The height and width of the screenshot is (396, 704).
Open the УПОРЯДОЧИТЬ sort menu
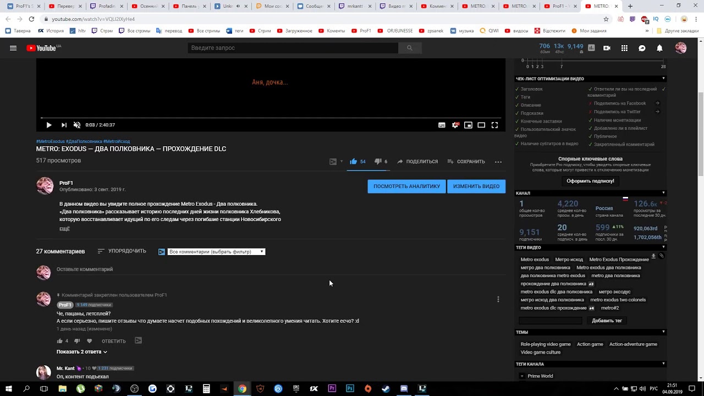click(122, 251)
